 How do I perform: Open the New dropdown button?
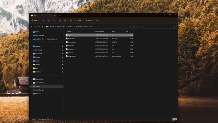(x=35, y=20)
